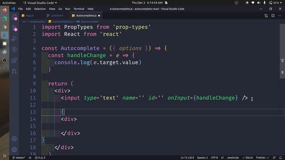Screen dimensions: 285x160
Task: Switch to the .prettierrc tab
Action: click(57, 16)
